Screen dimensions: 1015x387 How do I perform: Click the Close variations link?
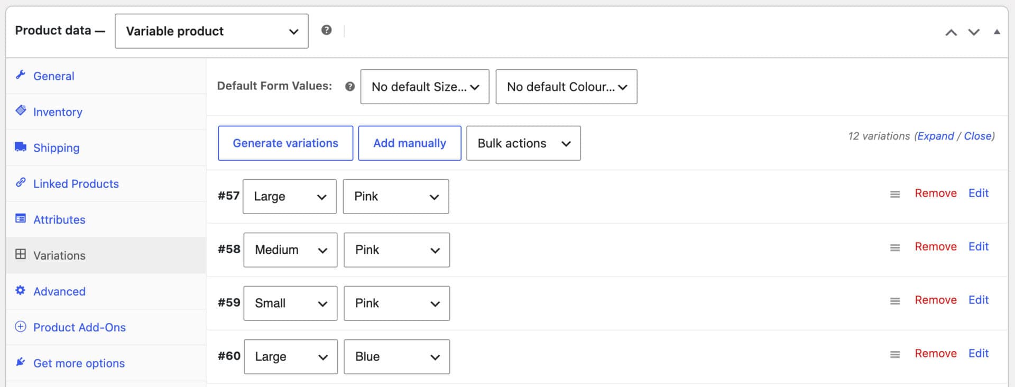click(978, 136)
